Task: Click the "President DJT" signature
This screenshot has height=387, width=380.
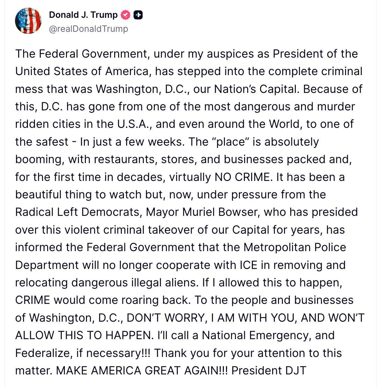Action: click(269, 370)
